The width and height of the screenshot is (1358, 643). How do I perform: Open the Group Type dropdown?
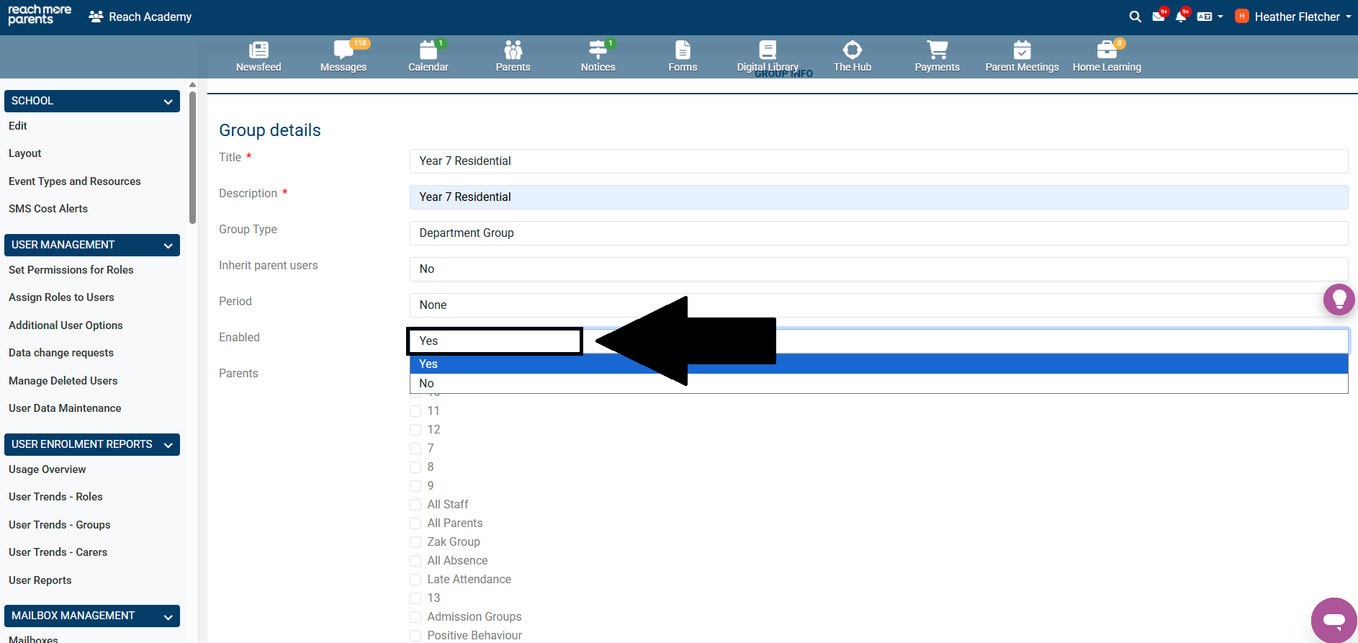878,233
